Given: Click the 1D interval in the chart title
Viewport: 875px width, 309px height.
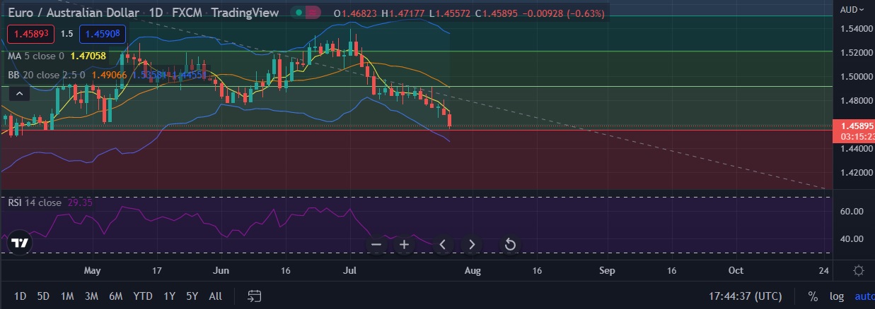Looking at the screenshot, I should coord(156,13).
